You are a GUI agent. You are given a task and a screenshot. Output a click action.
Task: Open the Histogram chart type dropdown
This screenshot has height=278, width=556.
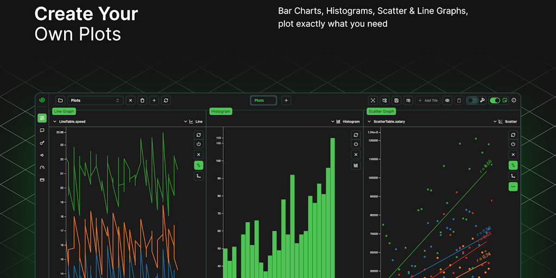click(x=345, y=122)
